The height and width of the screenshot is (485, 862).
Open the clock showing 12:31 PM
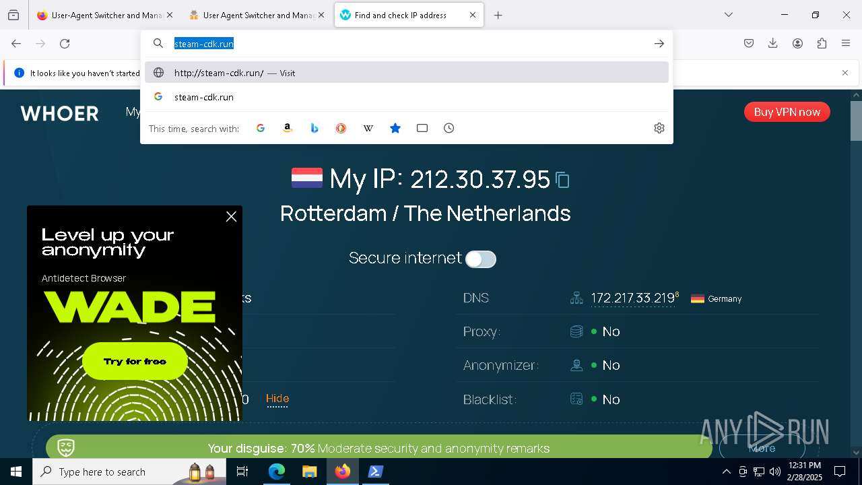coord(805,472)
